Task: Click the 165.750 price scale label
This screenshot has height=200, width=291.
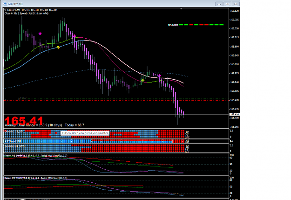Action: 235,28
